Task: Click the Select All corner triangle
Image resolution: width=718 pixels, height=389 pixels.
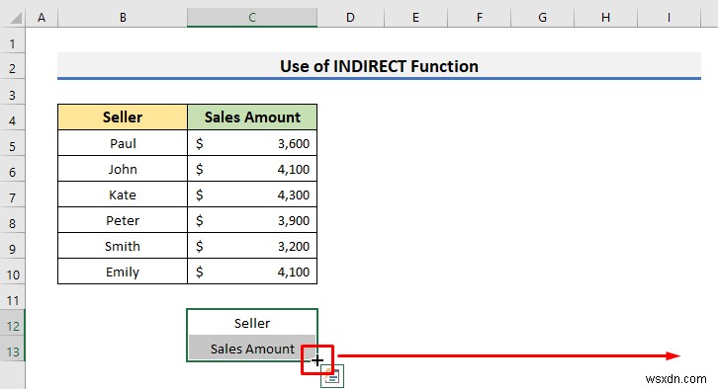Action: point(16,18)
